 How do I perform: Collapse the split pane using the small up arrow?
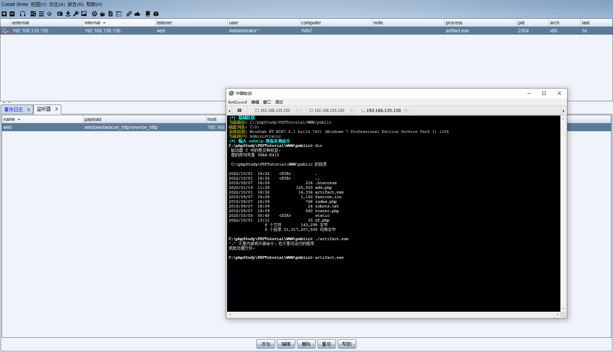[4, 102]
